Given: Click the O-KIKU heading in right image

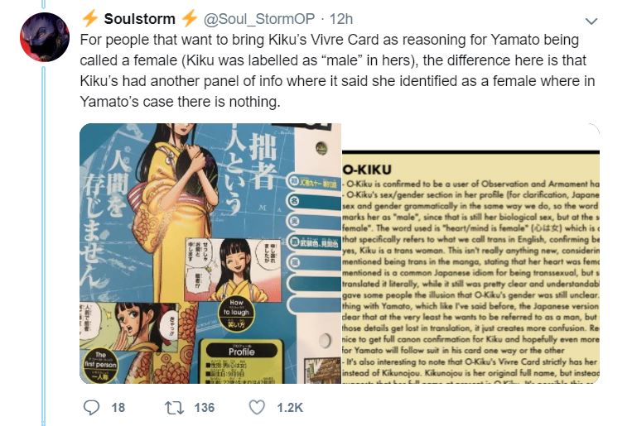Looking at the screenshot, I should click(367, 170).
